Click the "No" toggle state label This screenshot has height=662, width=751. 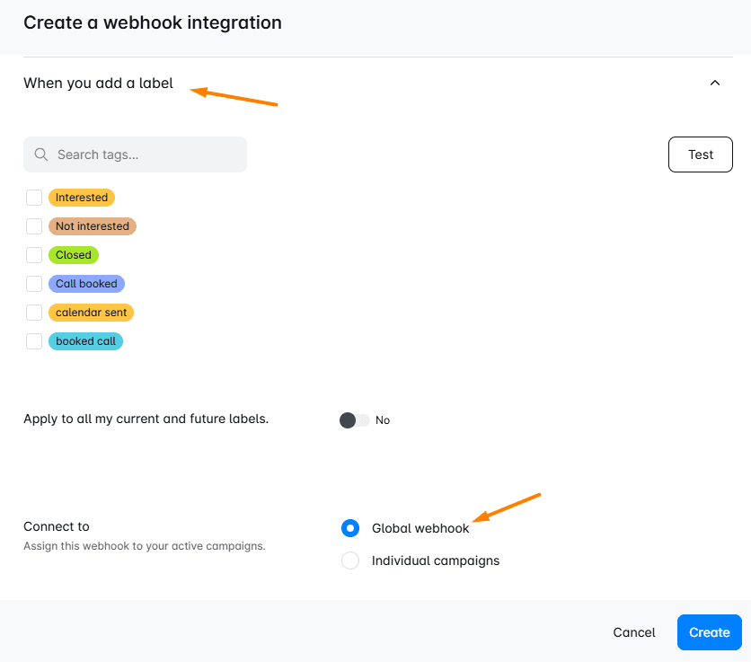(382, 420)
